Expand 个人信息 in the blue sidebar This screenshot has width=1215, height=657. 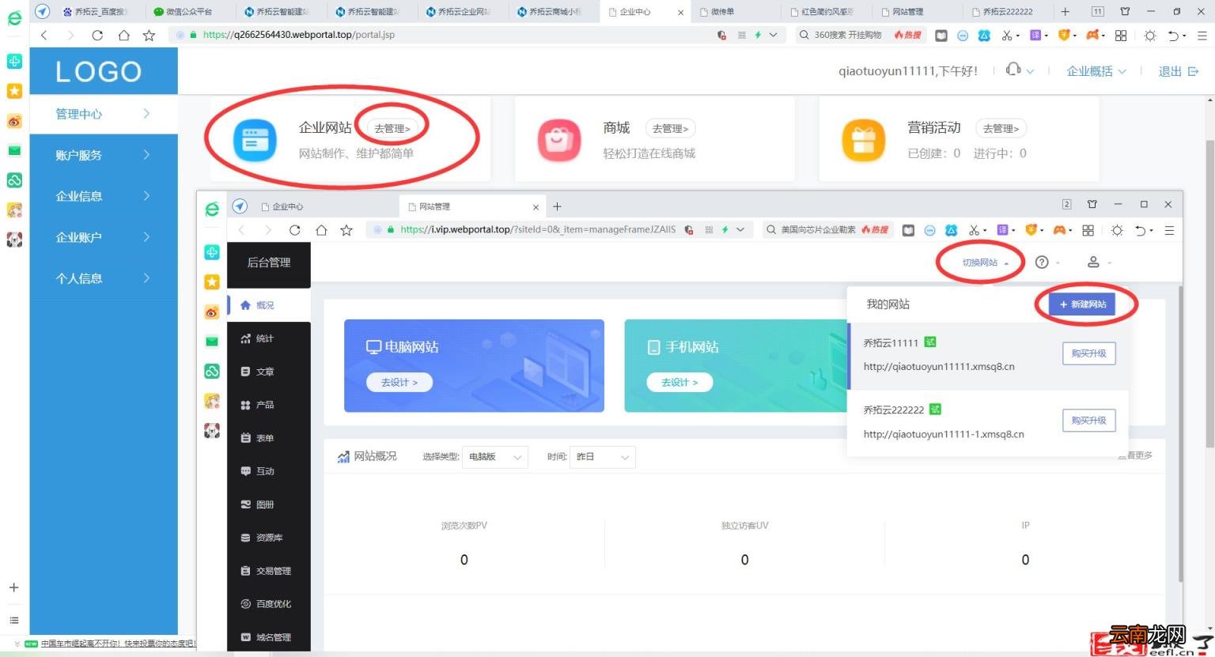point(104,278)
